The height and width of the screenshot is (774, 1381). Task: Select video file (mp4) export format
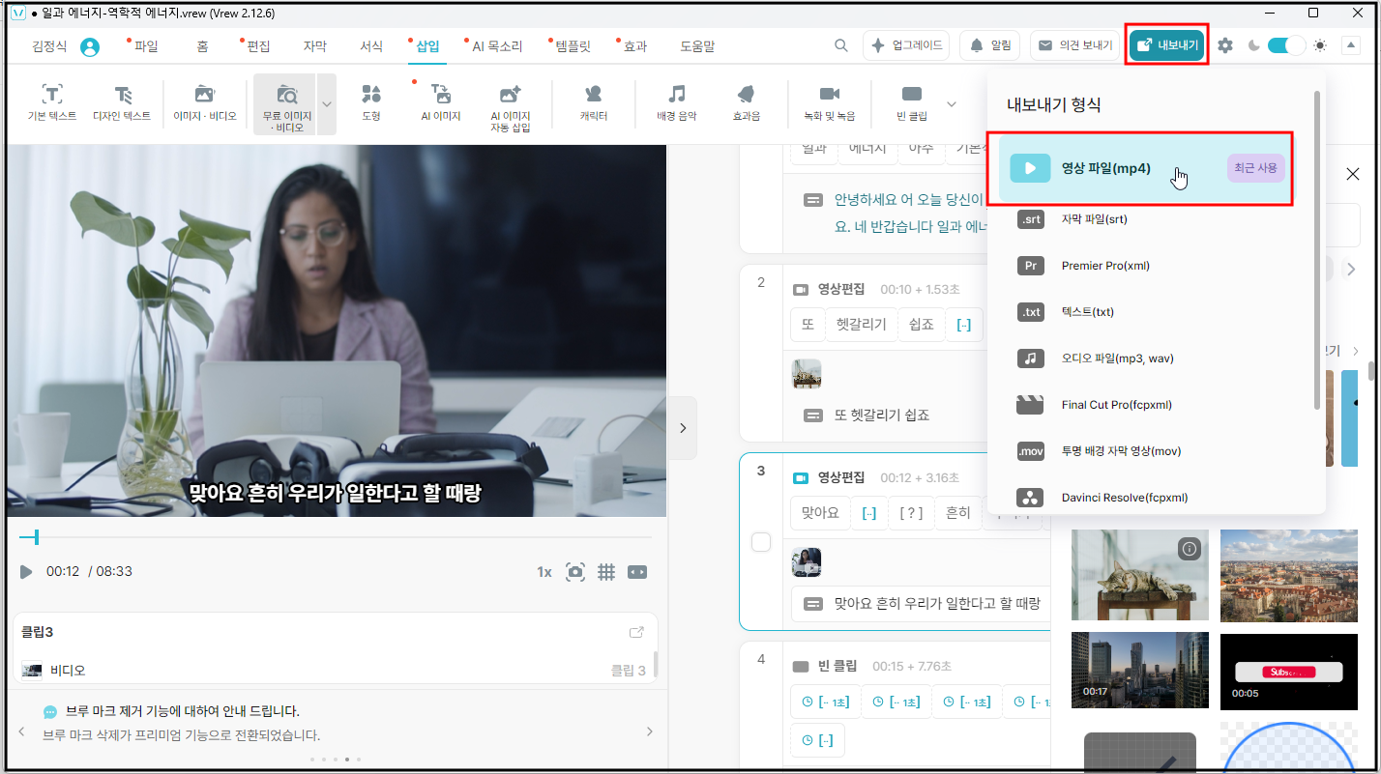click(x=1145, y=168)
